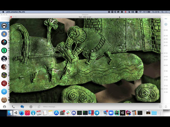Screen dimensions: 170x127
Task: Click Telegram icon in the menu bar
Action: (x=122, y=12)
